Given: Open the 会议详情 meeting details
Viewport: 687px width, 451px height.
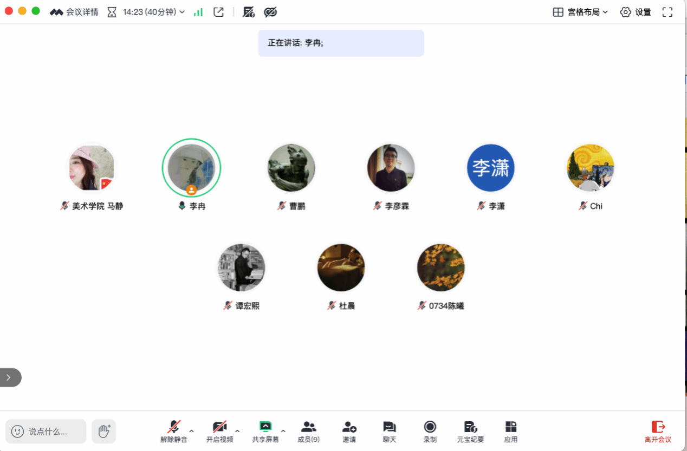Looking at the screenshot, I should (x=74, y=12).
